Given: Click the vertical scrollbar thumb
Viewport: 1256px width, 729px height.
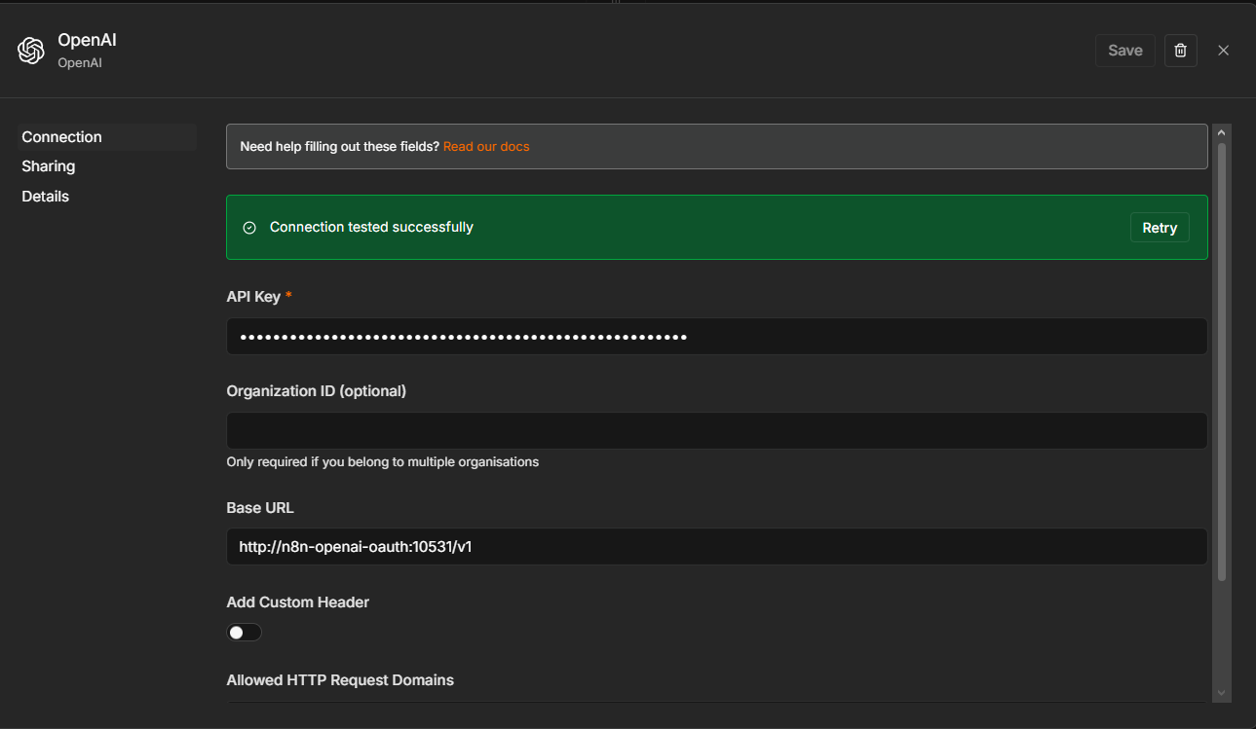Looking at the screenshot, I should 1222,362.
